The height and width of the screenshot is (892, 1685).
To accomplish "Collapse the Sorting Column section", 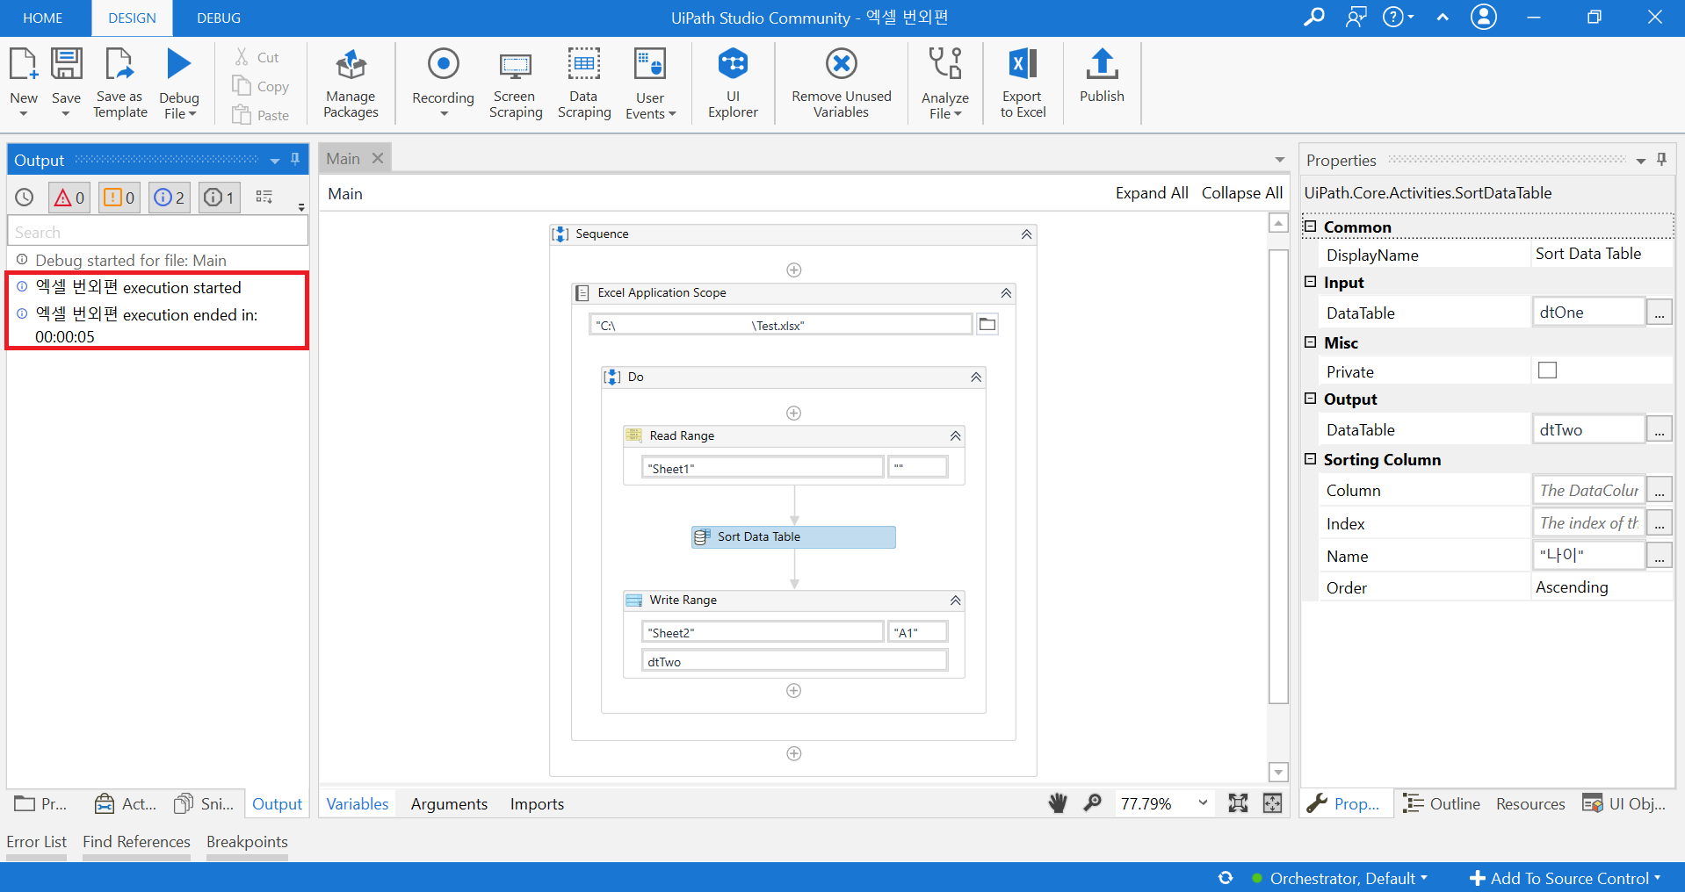I will (1311, 459).
